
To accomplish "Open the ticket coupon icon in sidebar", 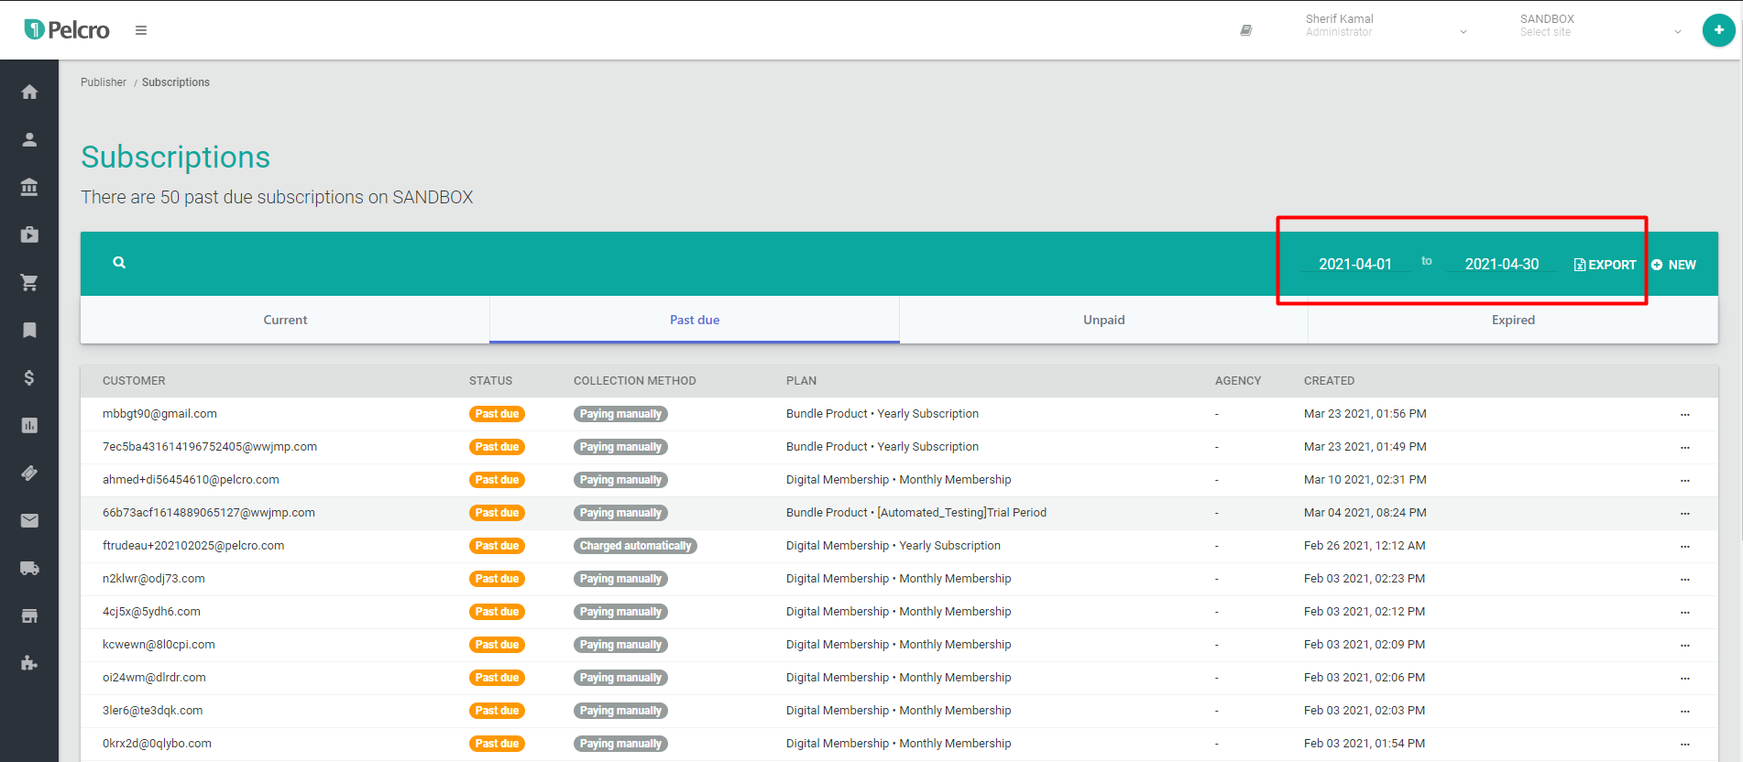I will click(x=29, y=473).
